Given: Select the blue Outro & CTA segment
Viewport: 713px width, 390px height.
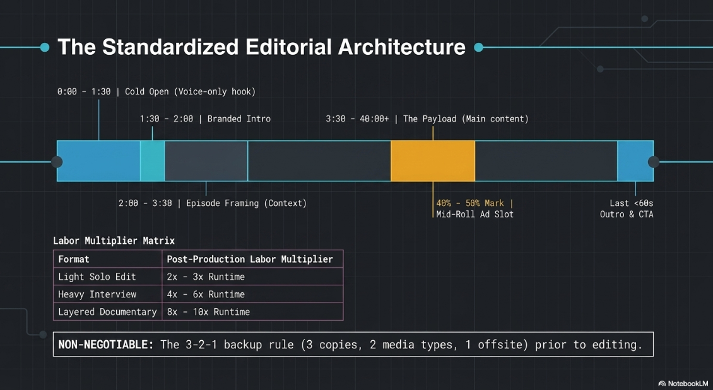Looking at the screenshot, I should coord(635,161).
